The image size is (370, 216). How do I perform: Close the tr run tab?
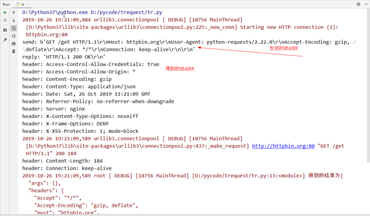(28, 4)
